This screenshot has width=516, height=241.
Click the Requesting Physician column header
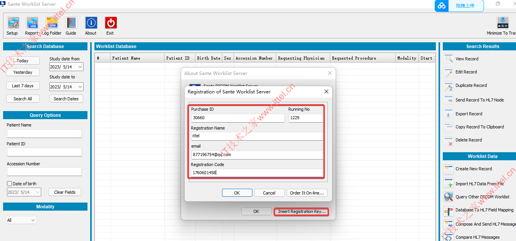303,58
